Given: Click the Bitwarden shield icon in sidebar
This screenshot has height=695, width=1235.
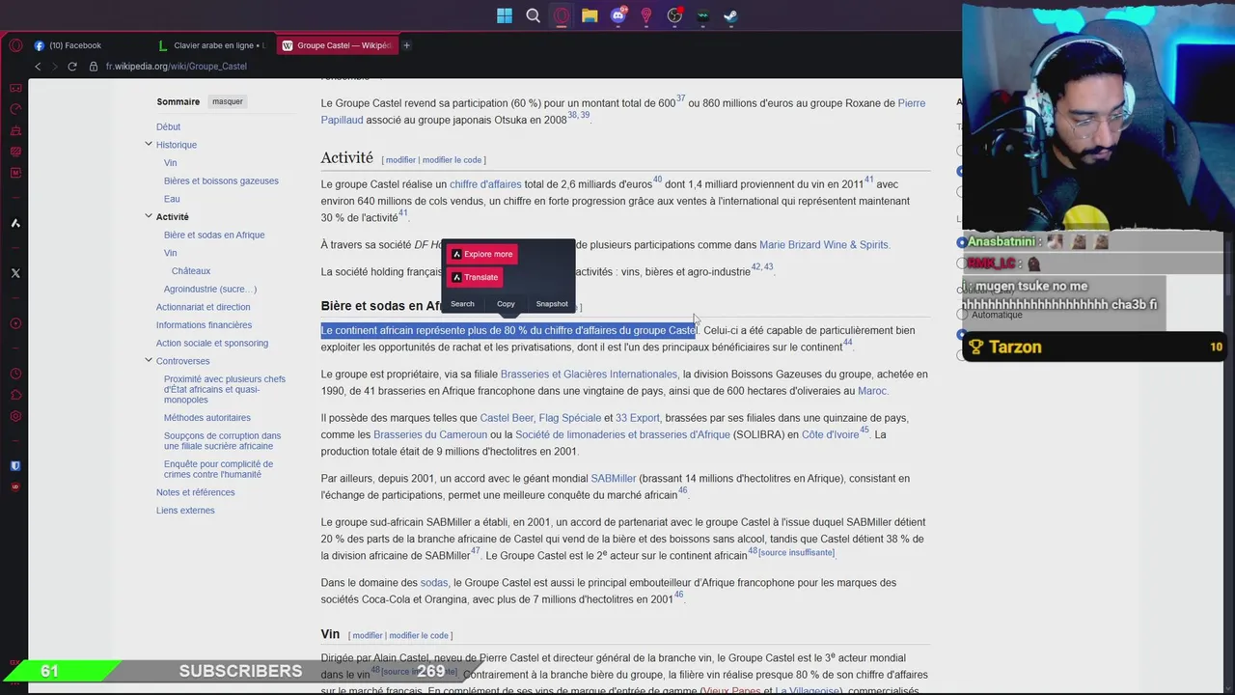Looking at the screenshot, I should click(15, 465).
